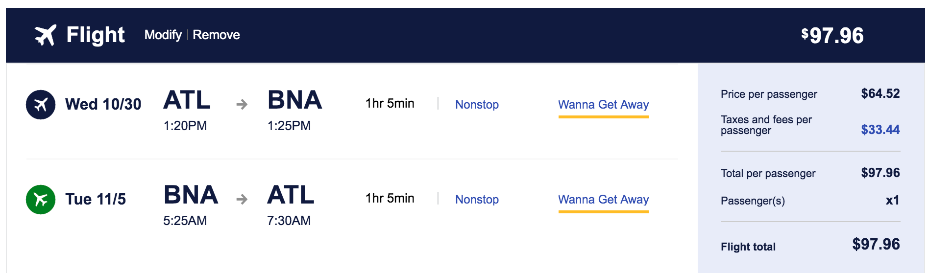Click Modify link in flight header
Screen dimensions: 929x273
coord(163,35)
